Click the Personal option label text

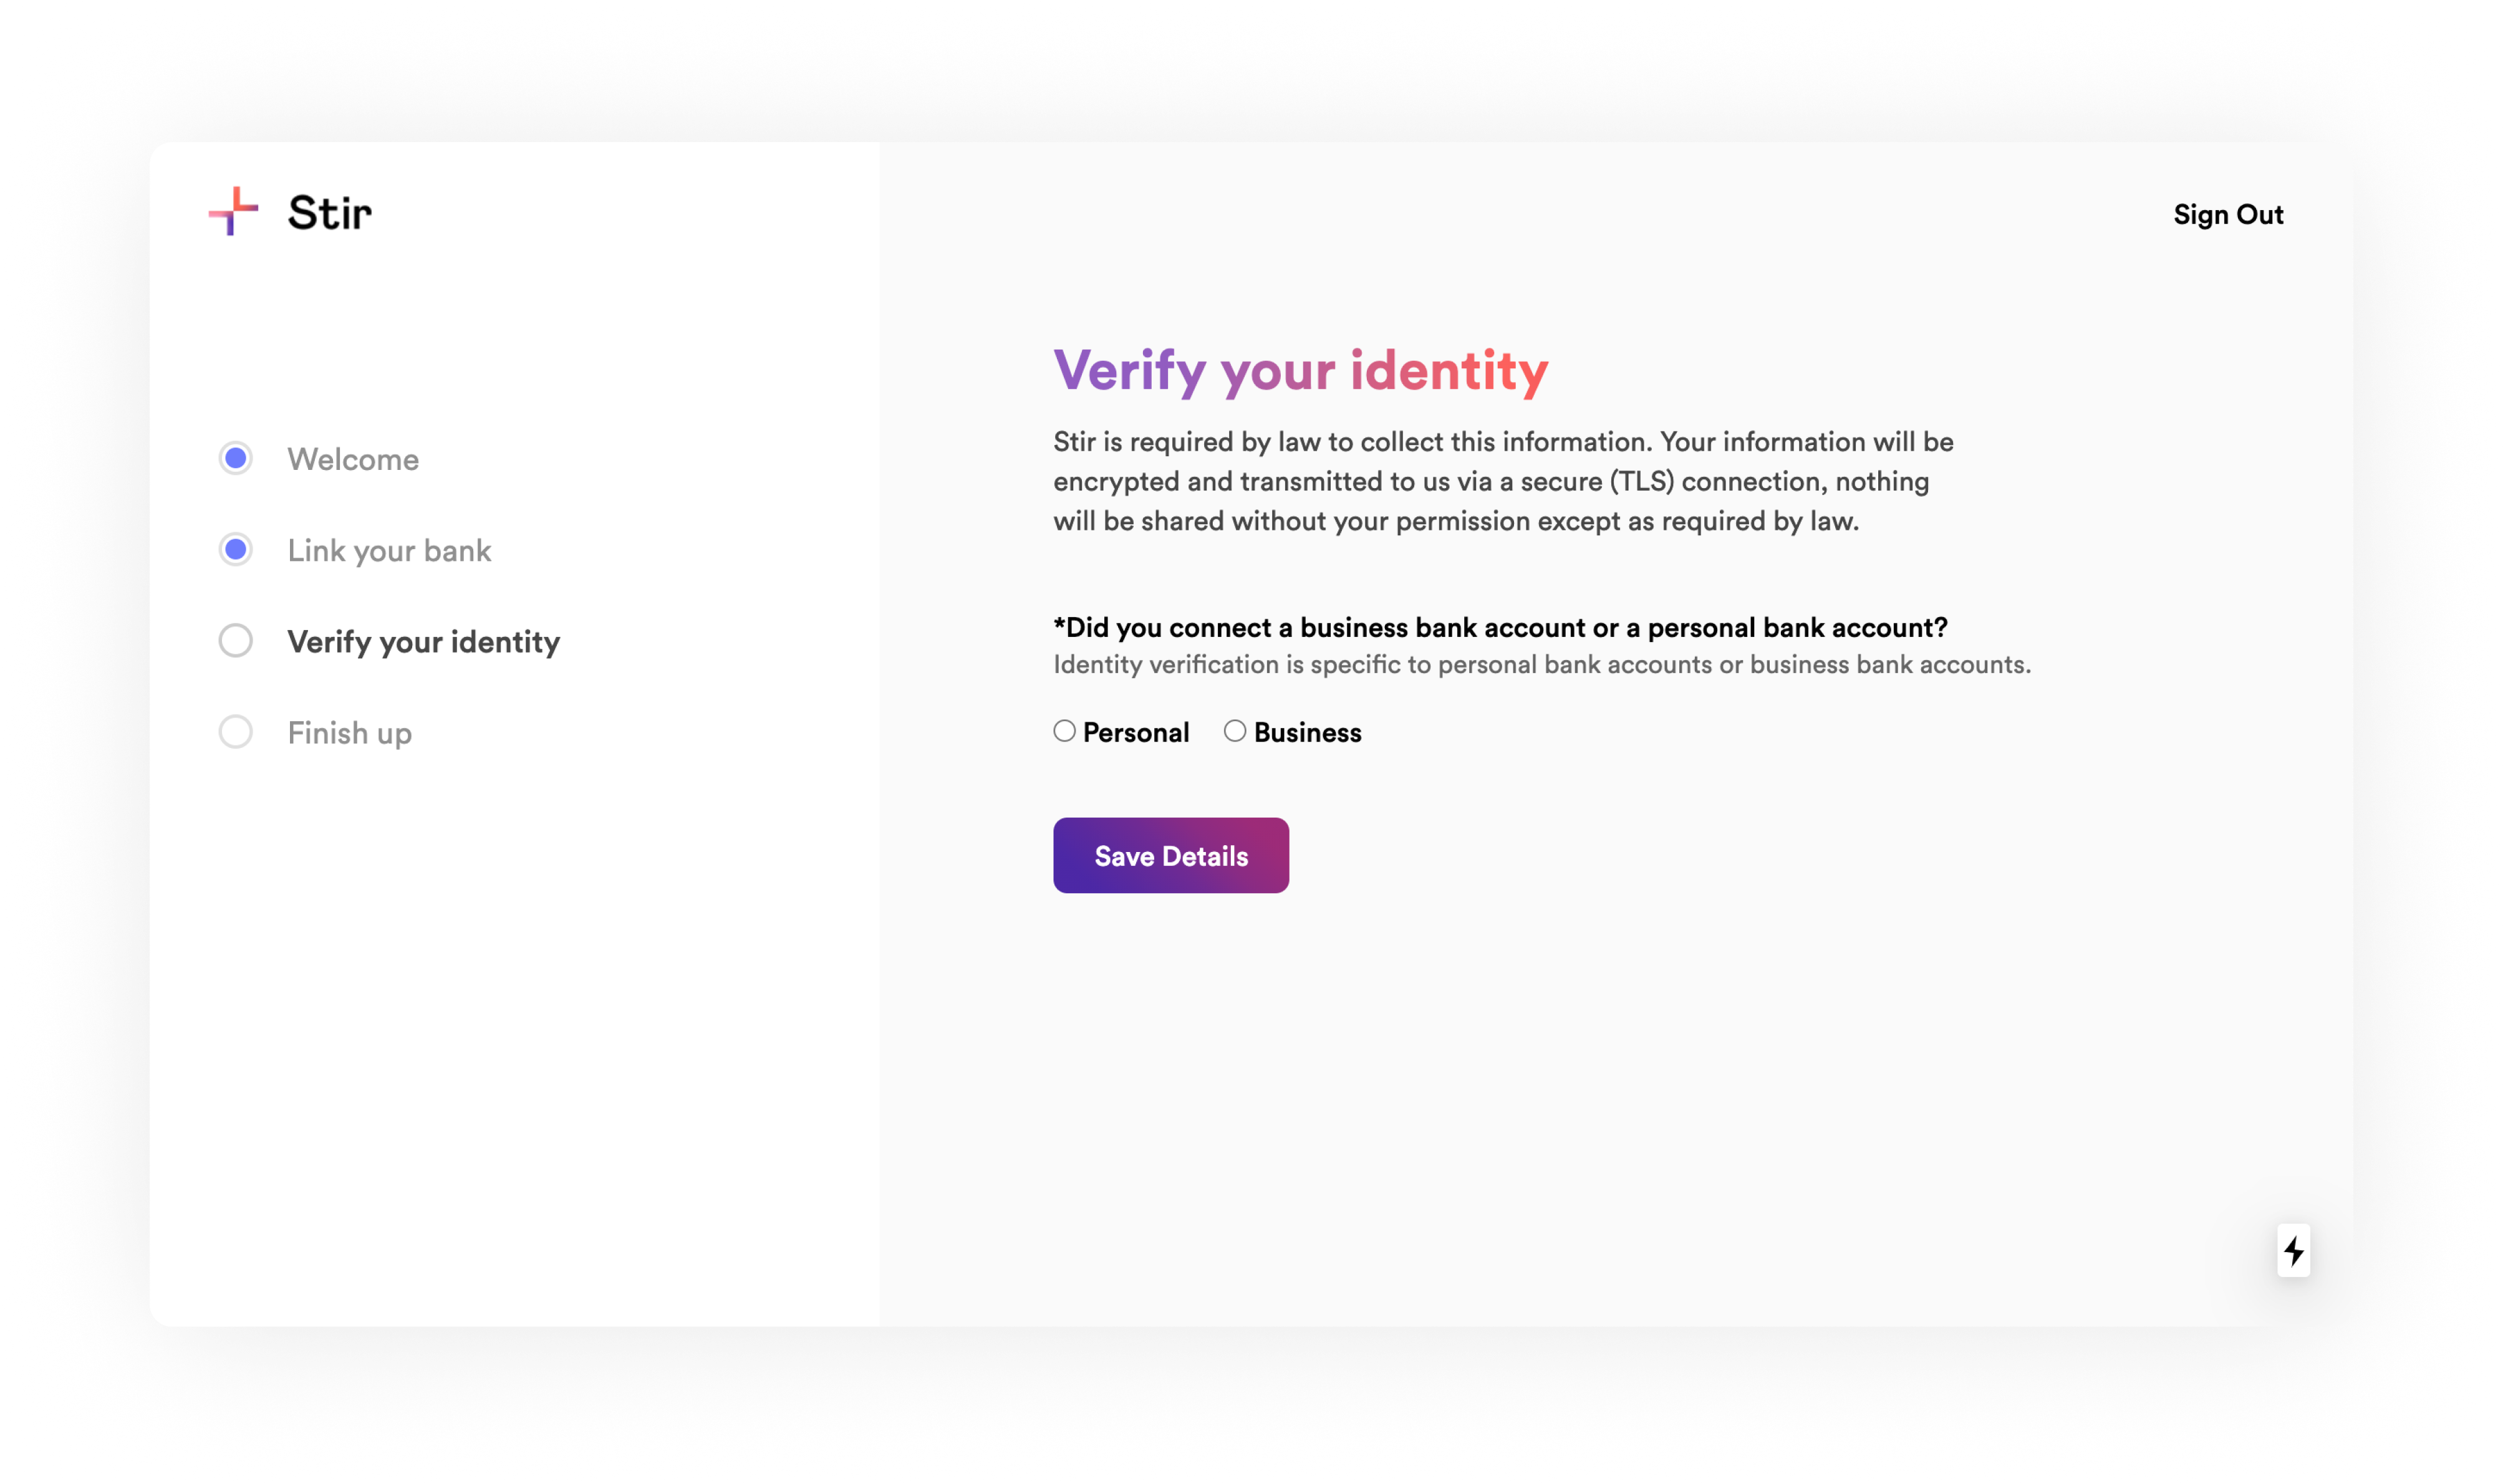click(x=1136, y=733)
